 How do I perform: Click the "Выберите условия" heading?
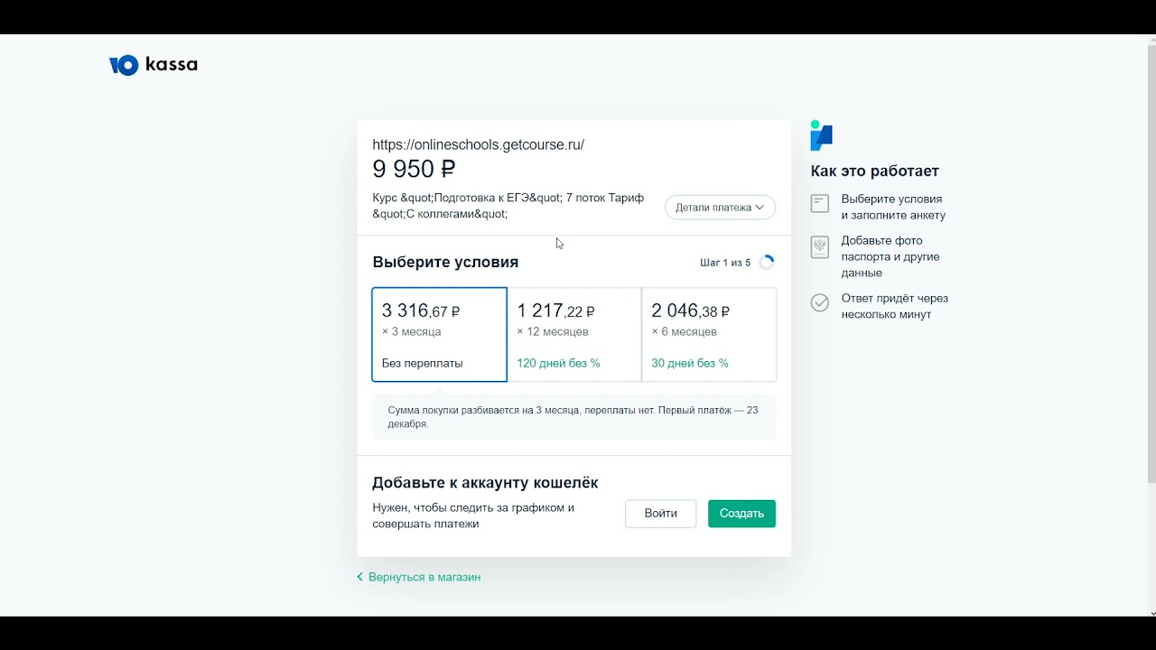coord(445,263)
